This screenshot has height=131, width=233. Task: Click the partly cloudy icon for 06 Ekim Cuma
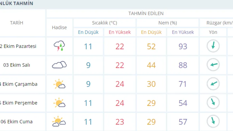(x=59, y=121)
